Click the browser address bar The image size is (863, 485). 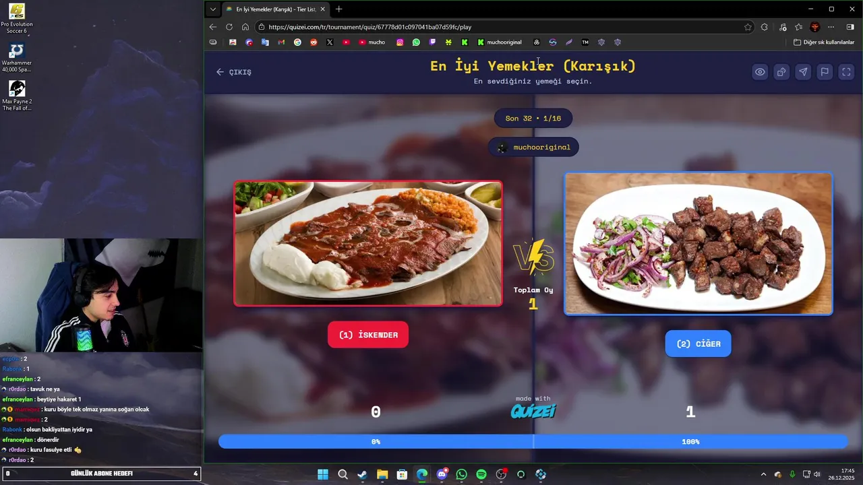point(499,27)
